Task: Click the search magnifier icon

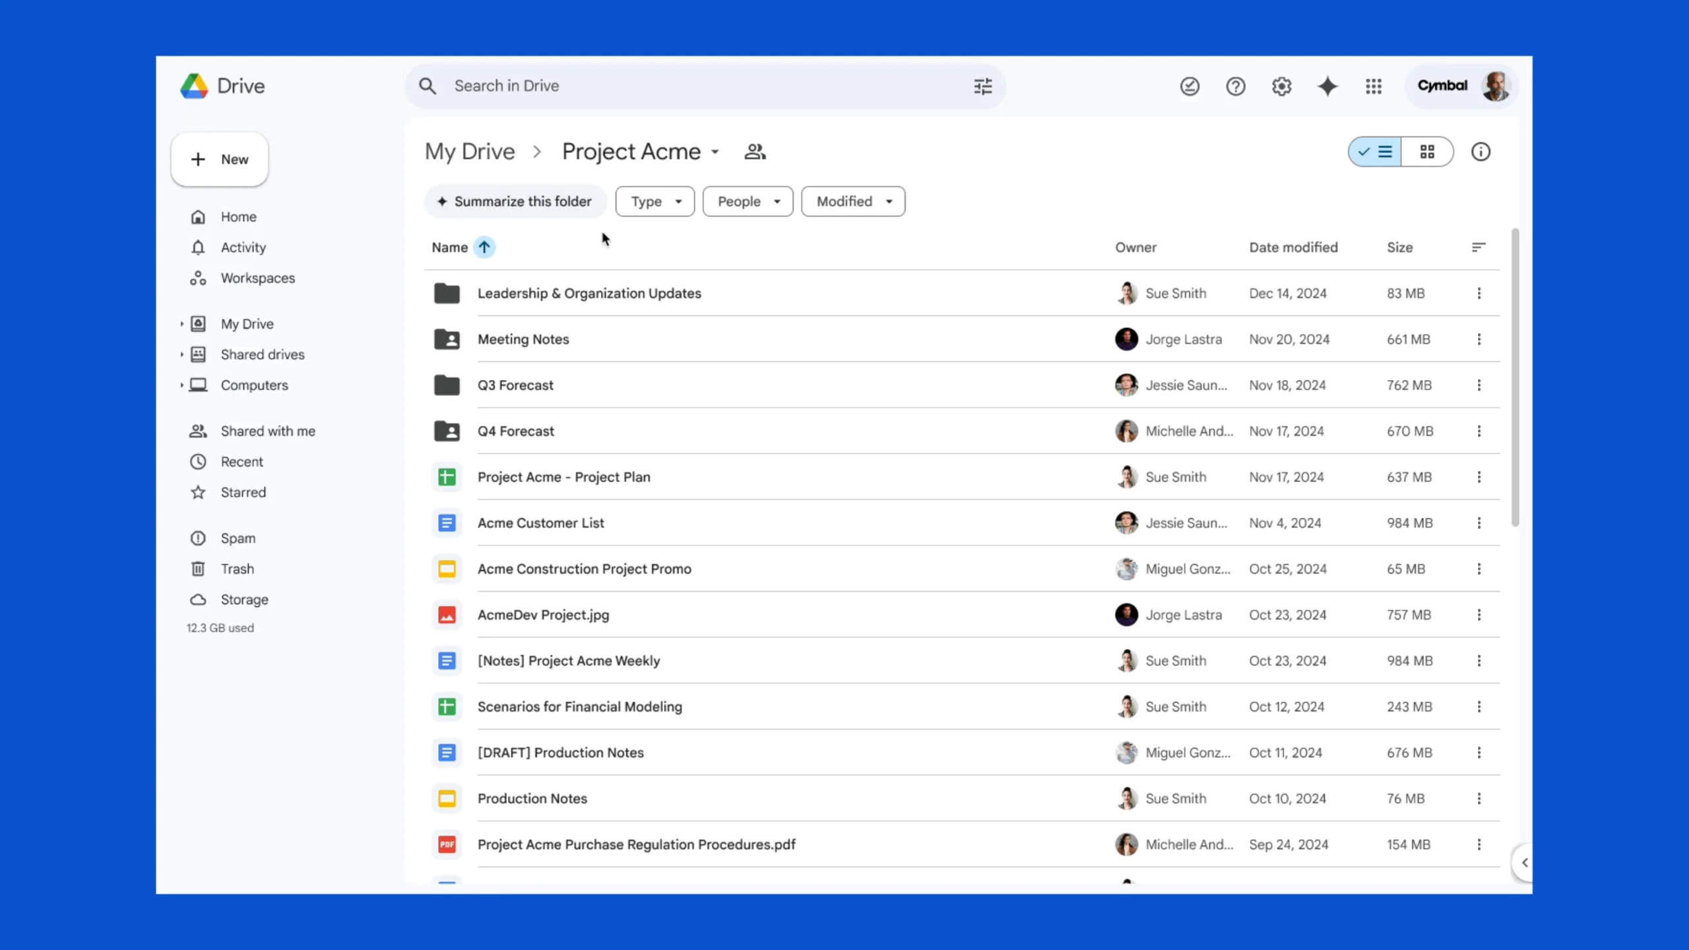Action: (428, 86)
